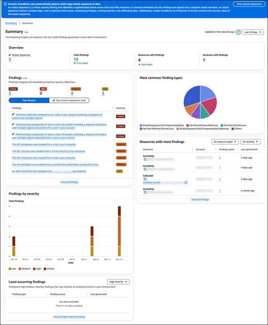Click the Nov 14 stacked bar in chart
268x325 pixels.
tap(119, 231)
